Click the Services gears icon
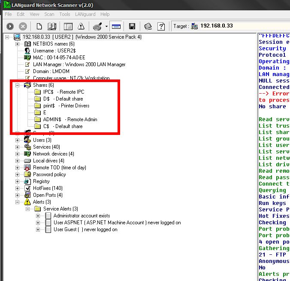Screen dimensions: 290x281 pos(27,147)
